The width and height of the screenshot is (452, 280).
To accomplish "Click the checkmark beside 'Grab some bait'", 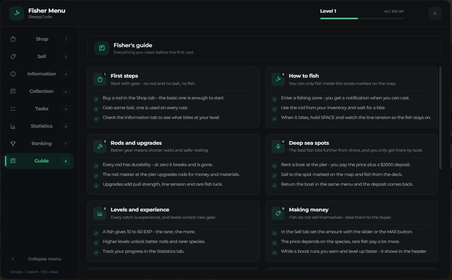I will point(96,109).
